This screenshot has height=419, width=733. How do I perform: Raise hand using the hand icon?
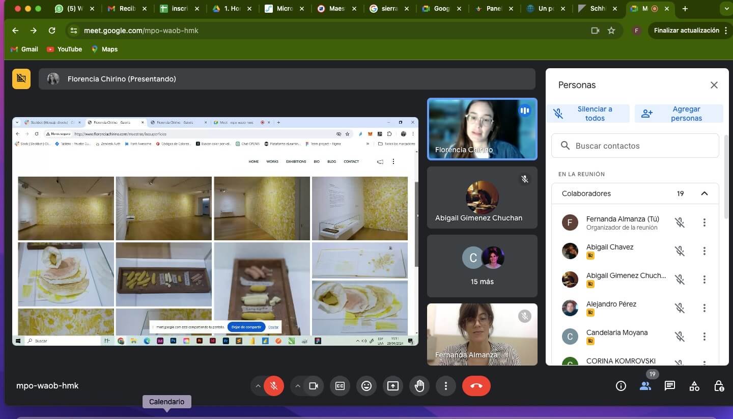click(x=419, y=386)
